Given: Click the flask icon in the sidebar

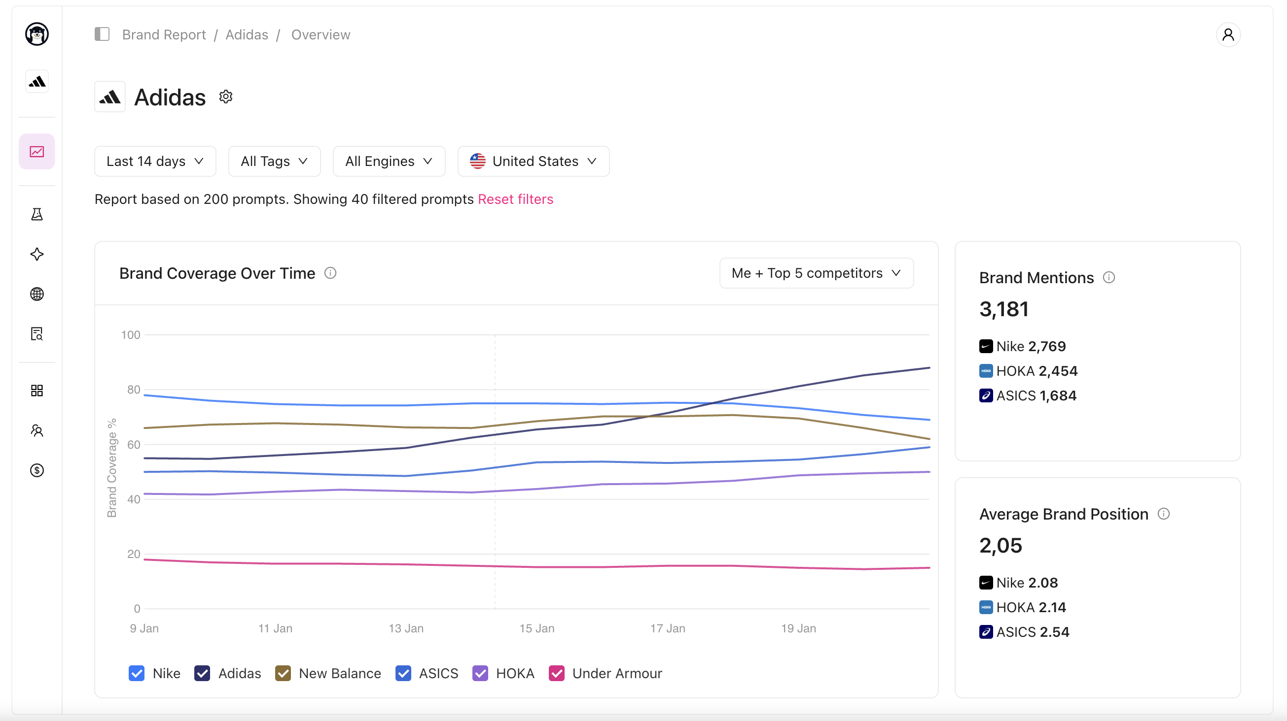Looking at the screenshot, I should coord(37,215).
